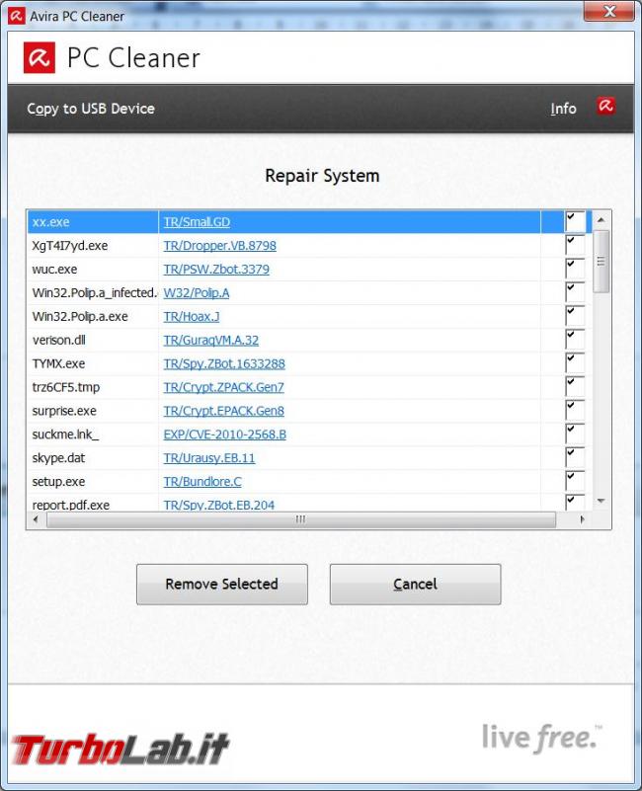Select the Win32.Polip.a_infected file name

click(95, 293)
